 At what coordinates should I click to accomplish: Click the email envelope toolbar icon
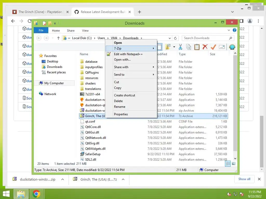pos(222,47)
